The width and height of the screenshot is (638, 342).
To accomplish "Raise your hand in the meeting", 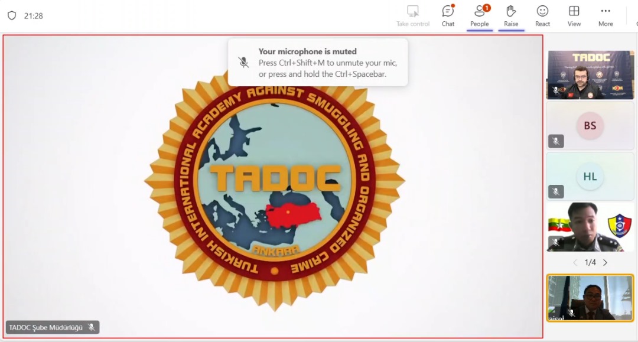I will (511, 16).
